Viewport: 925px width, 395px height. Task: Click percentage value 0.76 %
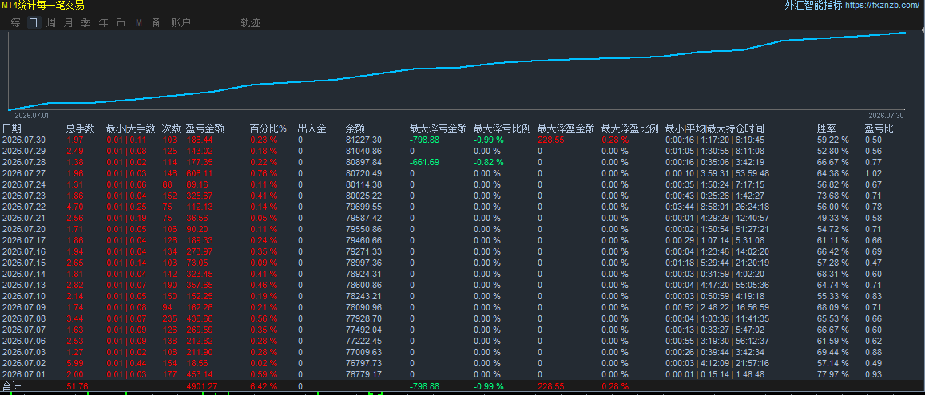(264, 173)
